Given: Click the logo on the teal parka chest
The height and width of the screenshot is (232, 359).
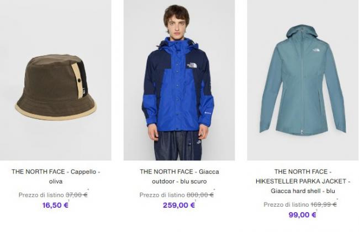Looking at the screenshot, I should click(x=316, y=51).
